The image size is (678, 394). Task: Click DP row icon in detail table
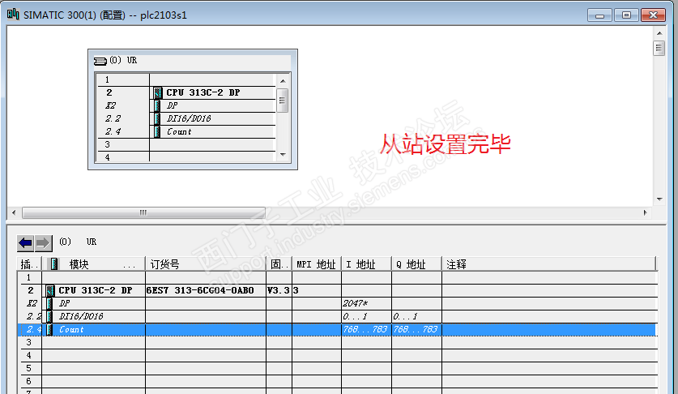49,303
